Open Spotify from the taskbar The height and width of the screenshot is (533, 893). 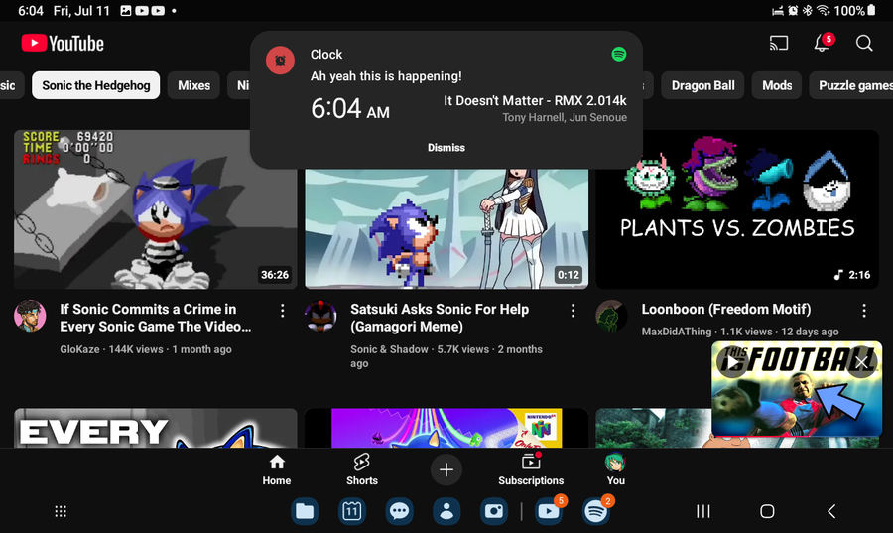tap(596, 511)
